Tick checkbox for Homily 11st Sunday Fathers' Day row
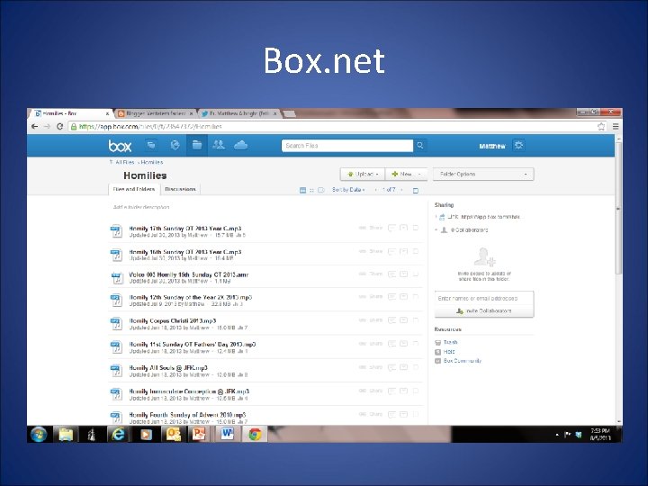The image size is (648, 486). 416,344
